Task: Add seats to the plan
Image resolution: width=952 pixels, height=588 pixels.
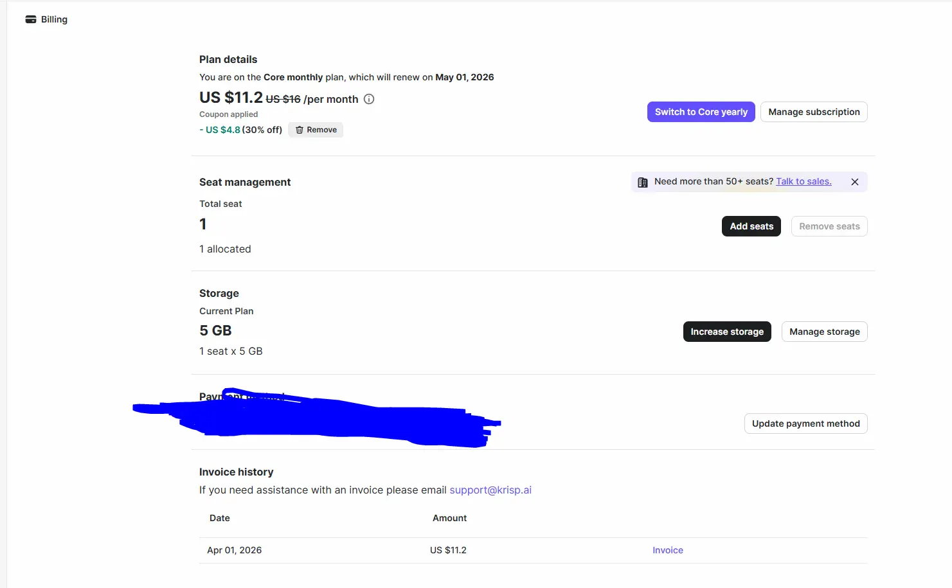Action: 751,226
